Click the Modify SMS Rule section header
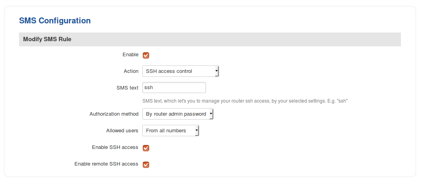Viewport: 422px width, 183px height. coord(47,39)
